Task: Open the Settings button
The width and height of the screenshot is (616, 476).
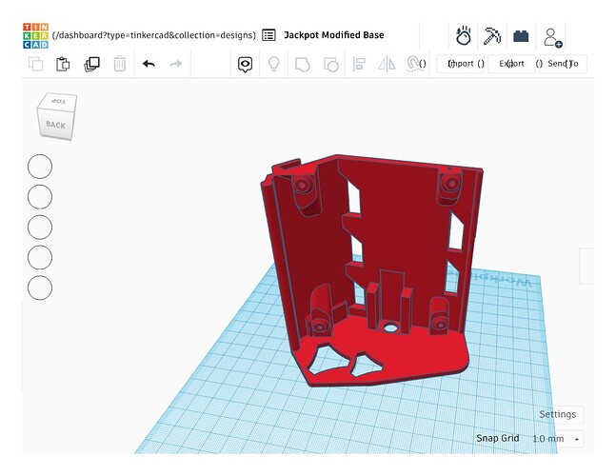Action: click(x=558, y=414)
